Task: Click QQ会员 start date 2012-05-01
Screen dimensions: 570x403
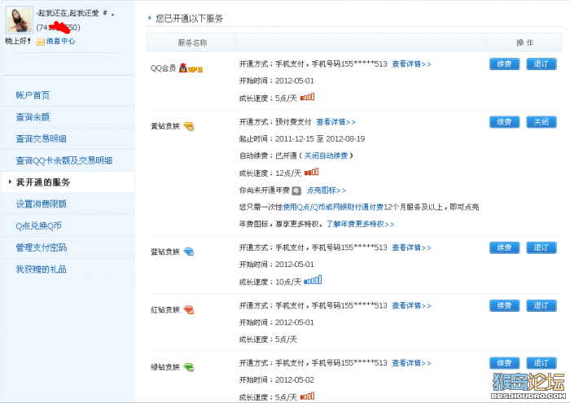Action: tap(295, 81)
